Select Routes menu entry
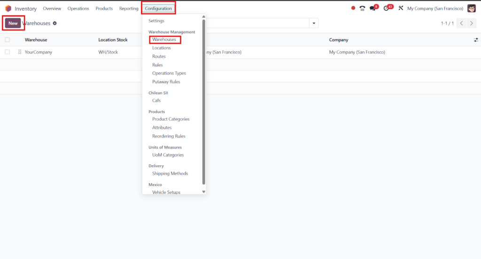Image resolution: width=481 pixels, height=259 pixels. 159,56
